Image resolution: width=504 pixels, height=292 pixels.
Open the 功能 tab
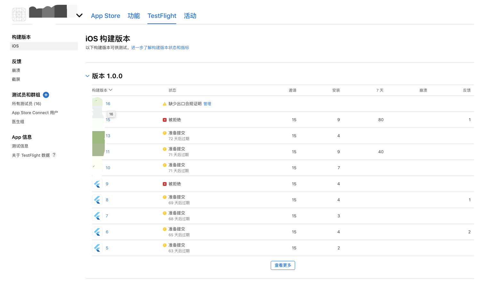tap(134, 16)
